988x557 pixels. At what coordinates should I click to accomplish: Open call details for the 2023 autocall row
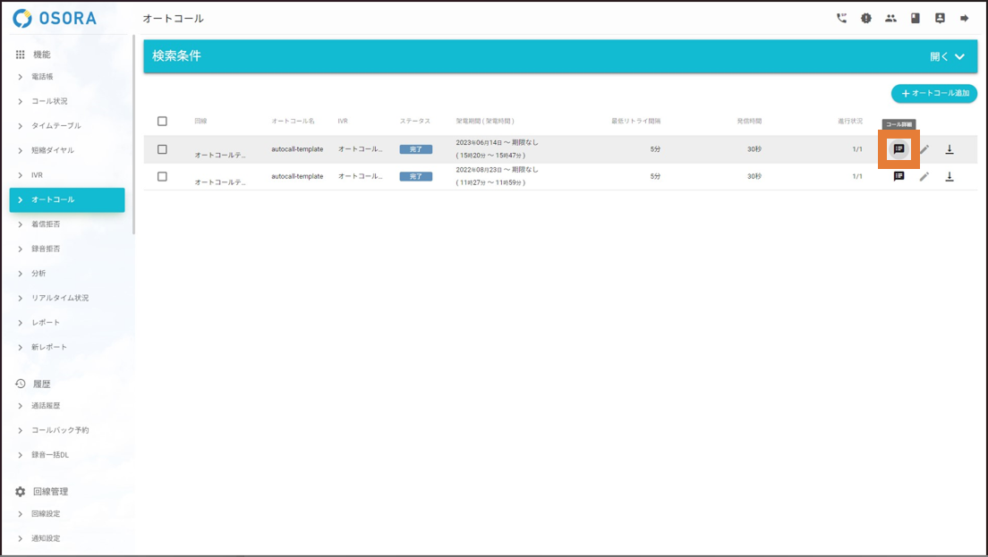pos(899,149)
